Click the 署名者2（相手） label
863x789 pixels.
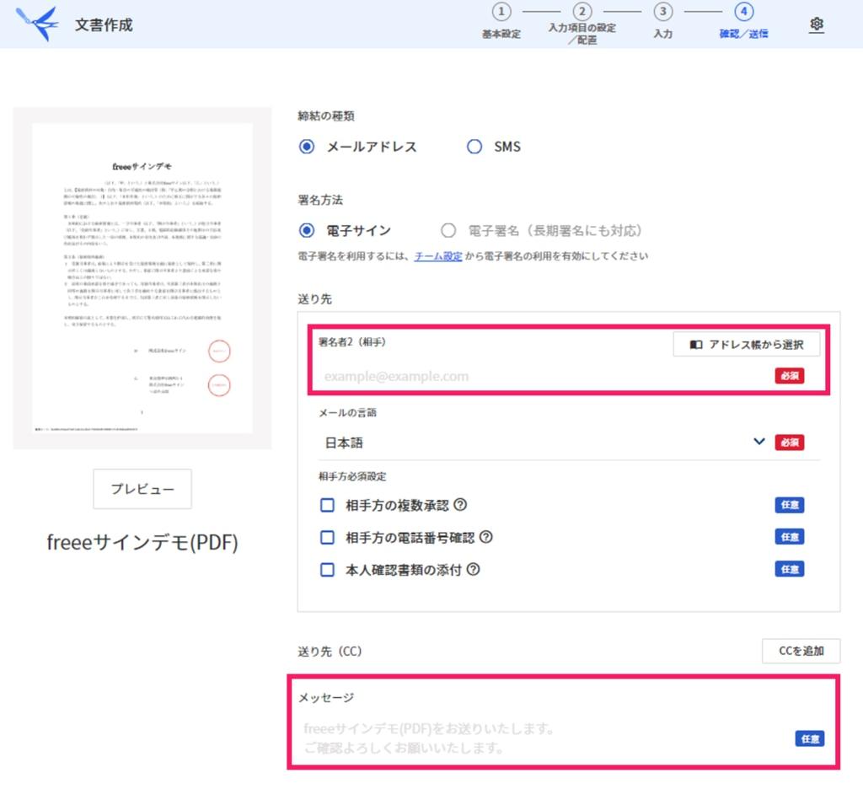pos(352,342)
